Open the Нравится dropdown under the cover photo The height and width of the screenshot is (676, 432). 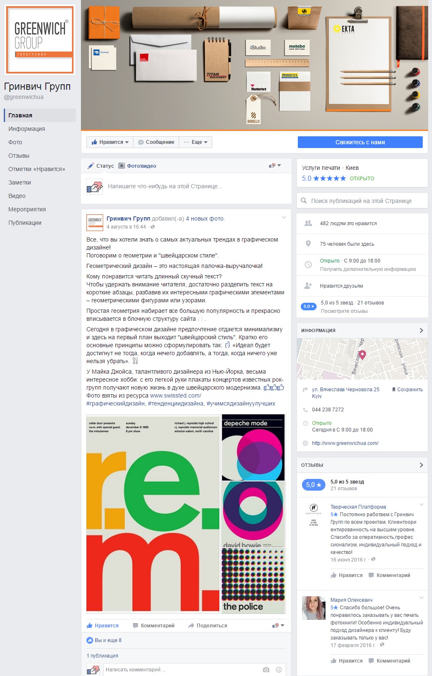coord(110,142)
